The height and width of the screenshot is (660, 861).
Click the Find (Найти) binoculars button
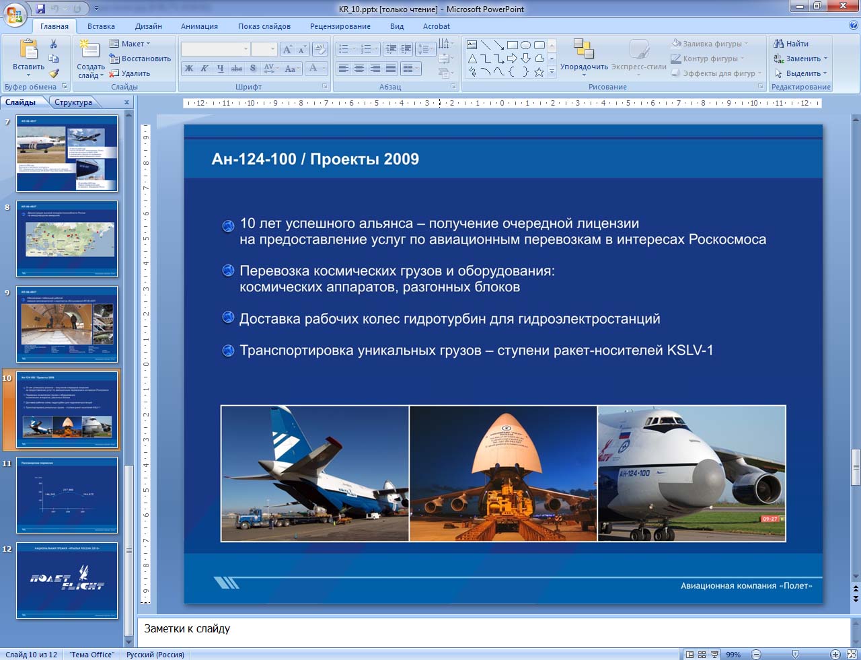coord(792,44)
